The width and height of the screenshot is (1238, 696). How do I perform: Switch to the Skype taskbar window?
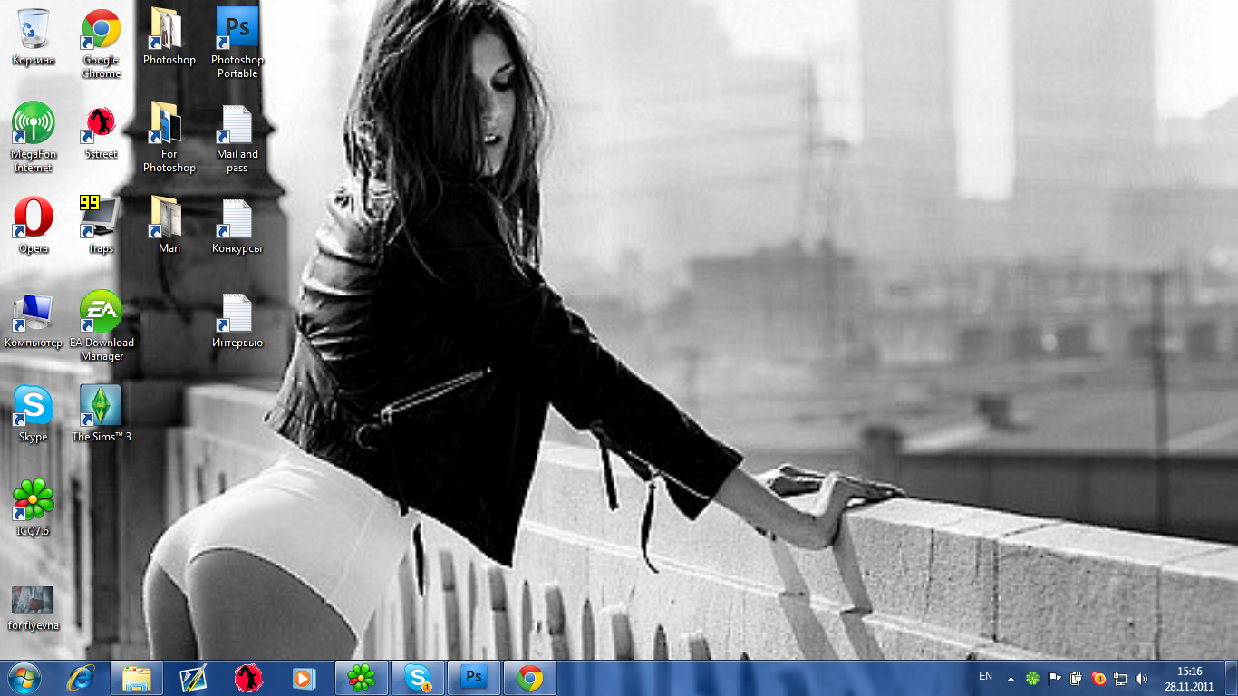point(418,678)
